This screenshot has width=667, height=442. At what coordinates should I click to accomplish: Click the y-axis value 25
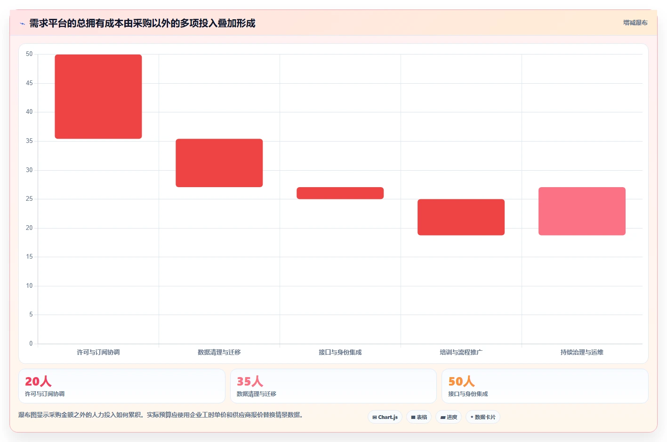click(x=29, y=199)
